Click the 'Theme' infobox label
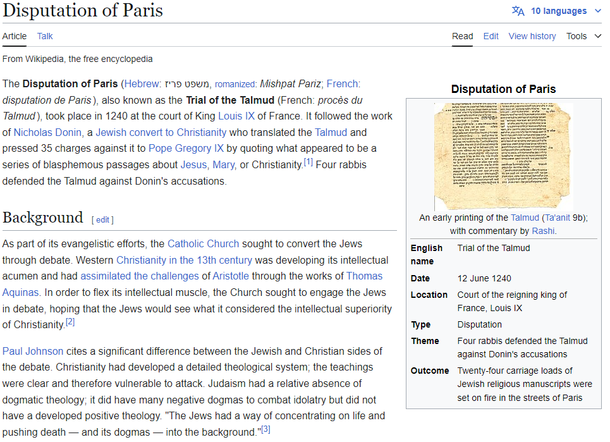Screen dimensions: 610x442 pos(425,341)
